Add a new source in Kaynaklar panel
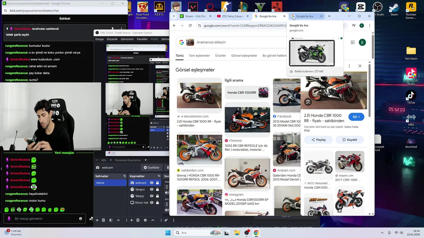424x238 pixels. [132, 220]
